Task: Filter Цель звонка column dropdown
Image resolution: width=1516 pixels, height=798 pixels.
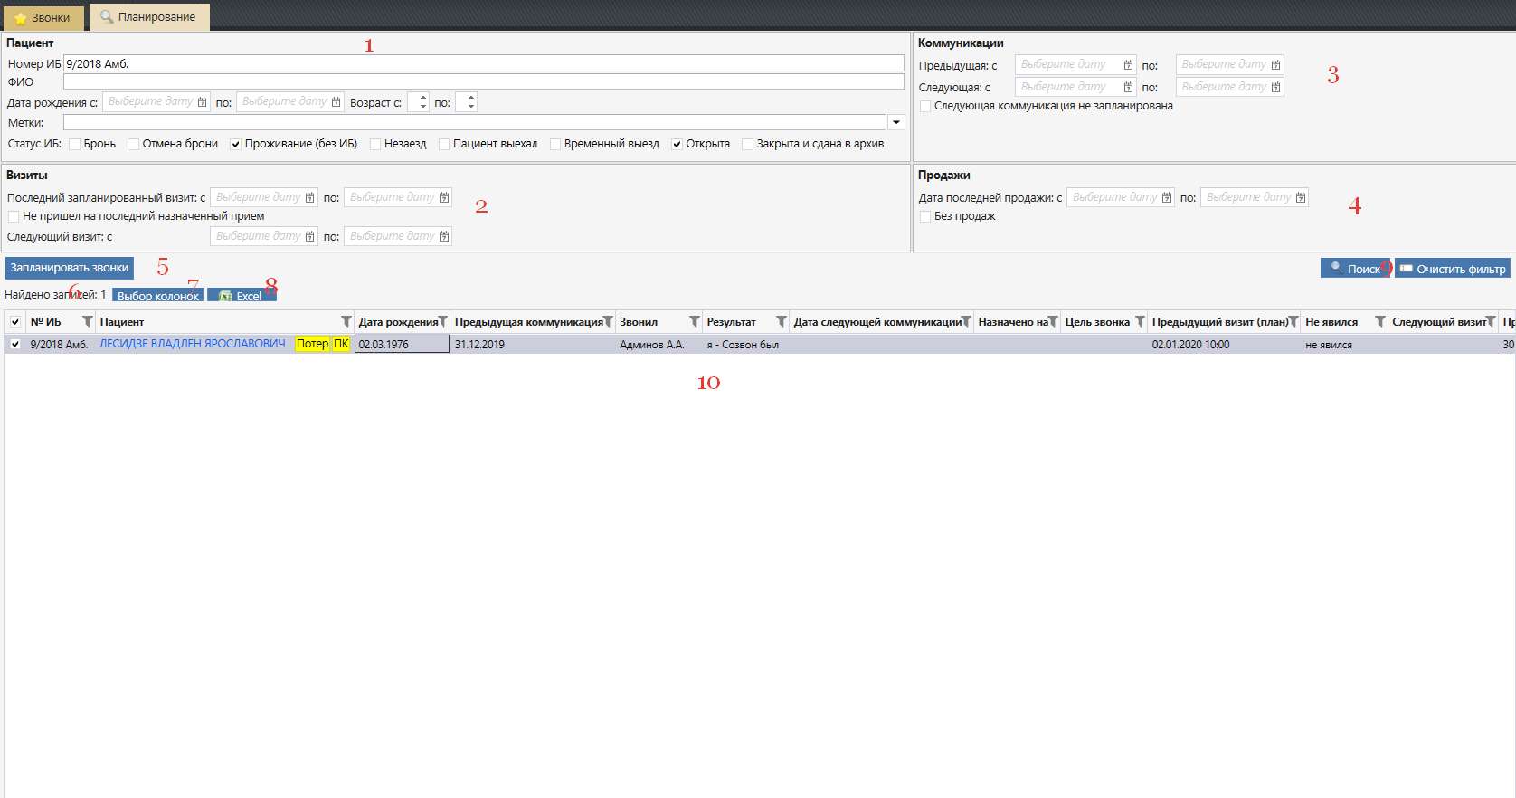Action: point(1140,322)
